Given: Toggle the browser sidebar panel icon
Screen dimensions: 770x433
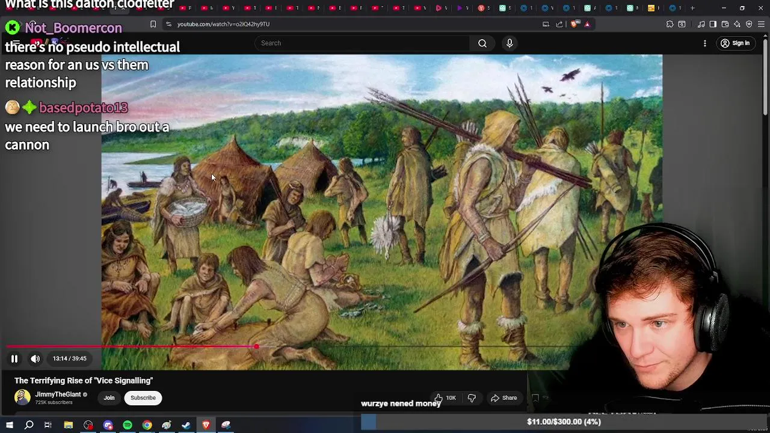Looking at the screenshot, I should click(x=713, y=24).
